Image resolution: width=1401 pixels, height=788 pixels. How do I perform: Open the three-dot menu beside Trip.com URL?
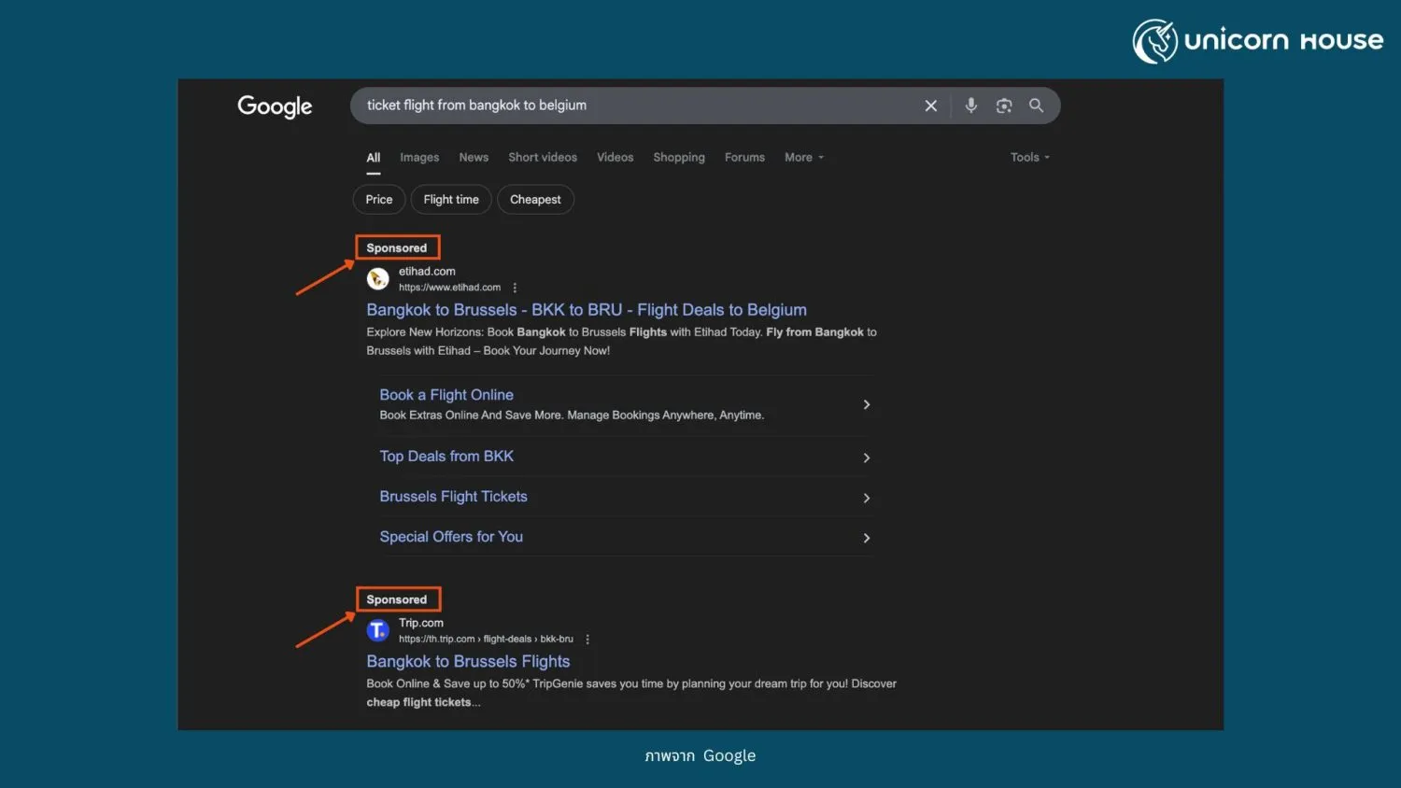[x=587, y=640]
